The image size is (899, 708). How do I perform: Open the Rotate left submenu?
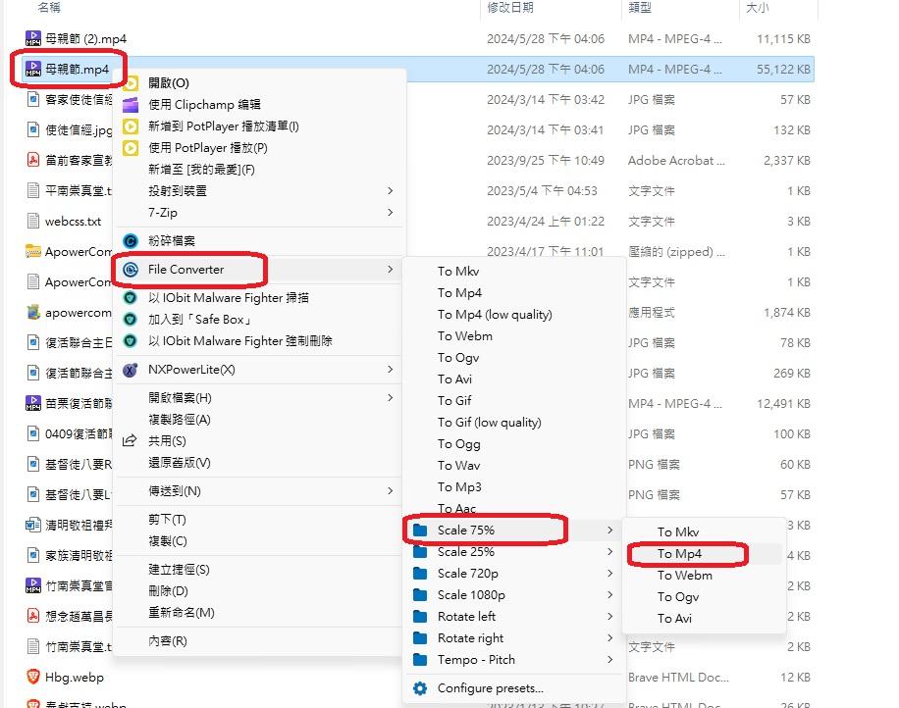(466, 617)
